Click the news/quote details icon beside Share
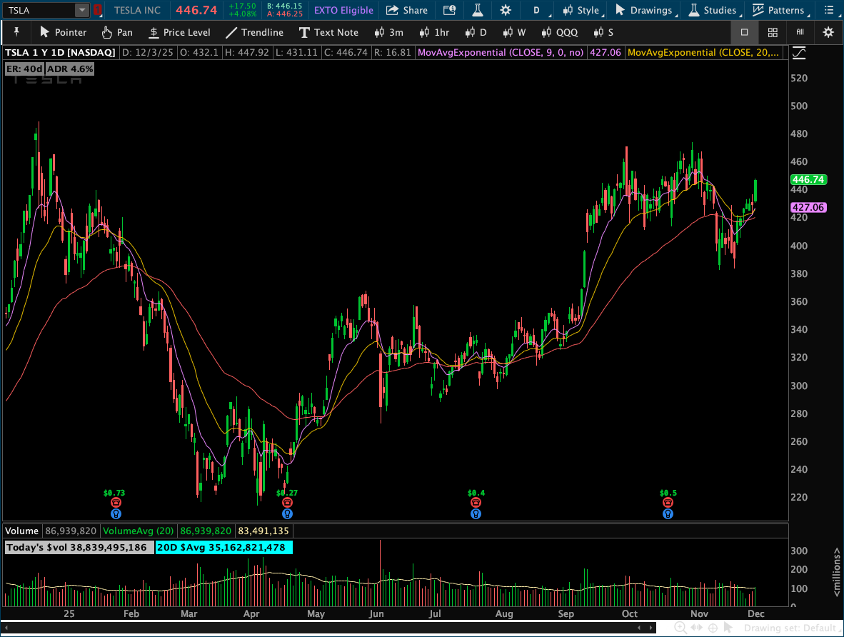 click(x=449, y=10)
